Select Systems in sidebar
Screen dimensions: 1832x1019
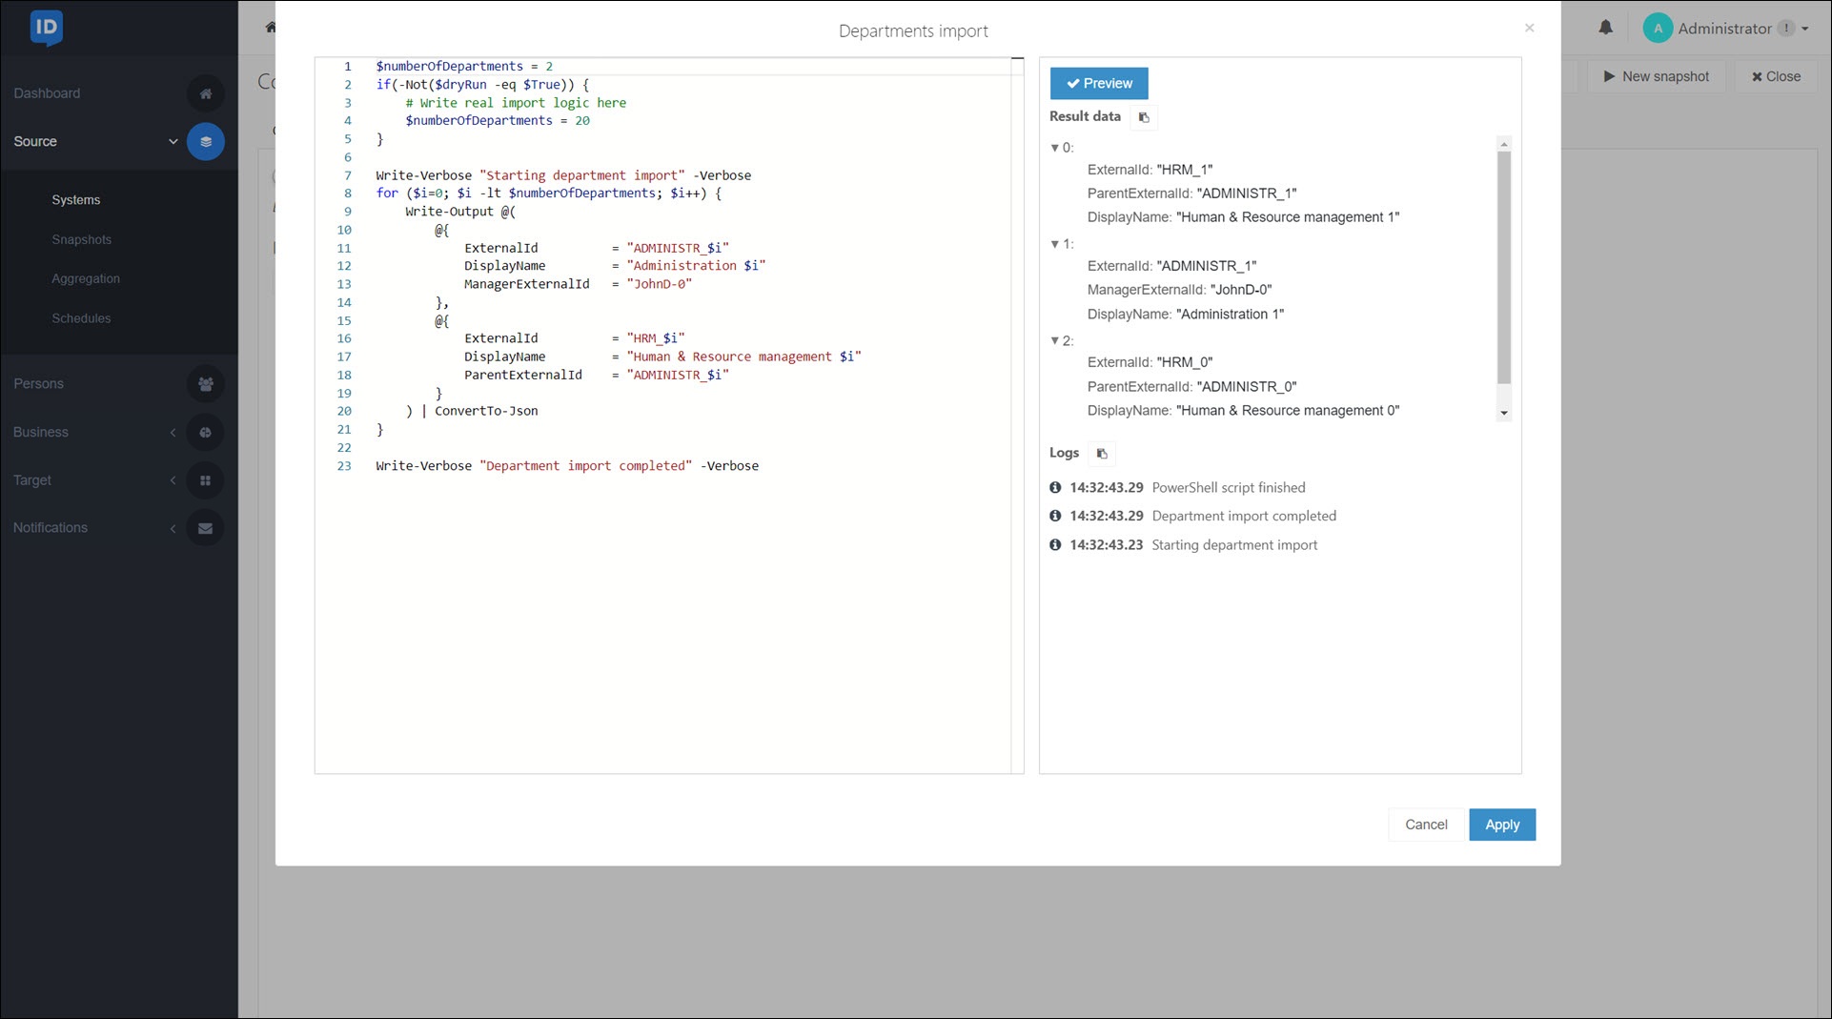click(x=76, y=200)
